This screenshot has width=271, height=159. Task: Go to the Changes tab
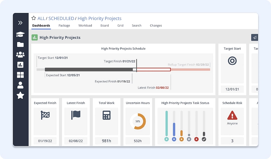click(x=156, y=26)
